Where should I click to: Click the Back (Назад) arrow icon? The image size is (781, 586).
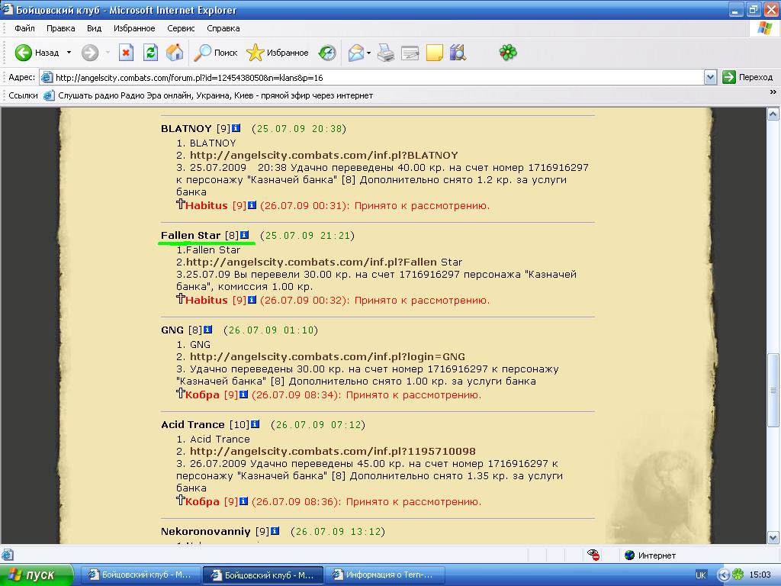23,53
